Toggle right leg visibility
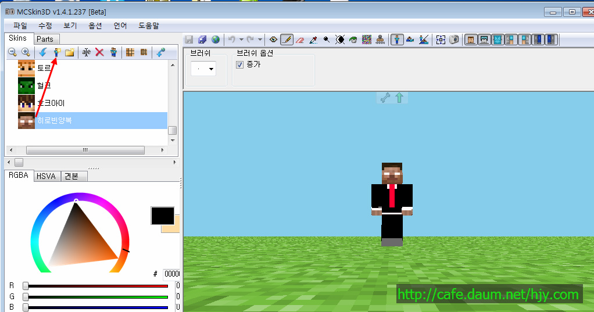Screen dimensions: 594x312 (551, 40)
